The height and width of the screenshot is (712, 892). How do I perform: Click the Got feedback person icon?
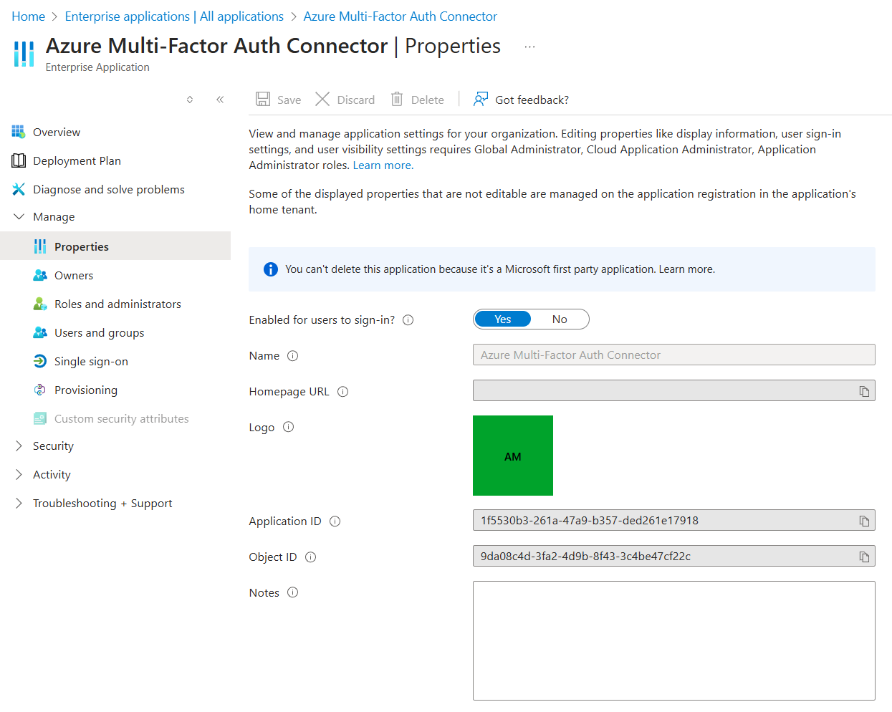481,99
